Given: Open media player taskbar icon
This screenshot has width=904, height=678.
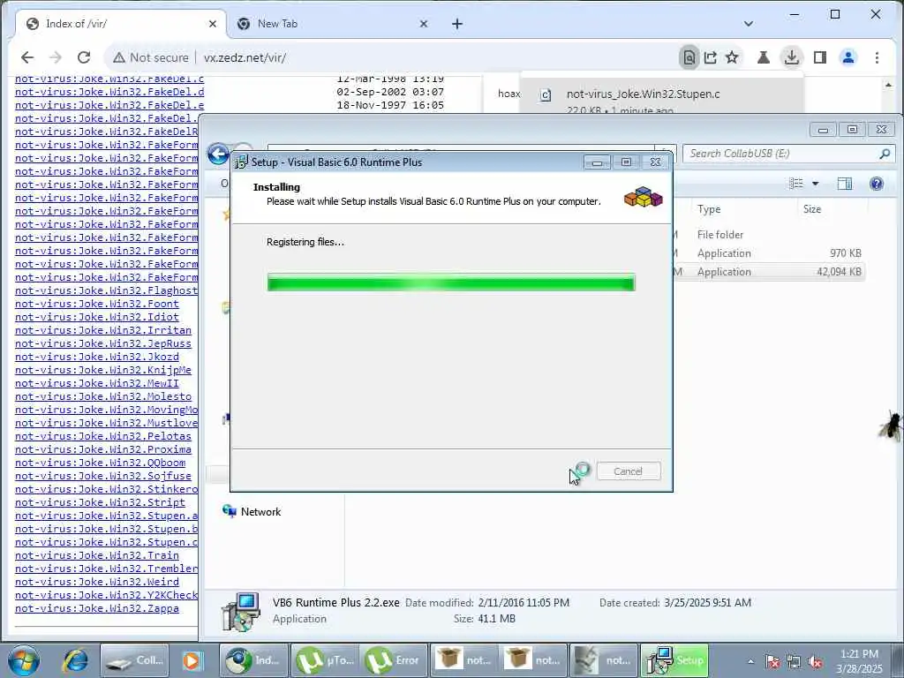Looking at the screenshot, I should (192, 660).
